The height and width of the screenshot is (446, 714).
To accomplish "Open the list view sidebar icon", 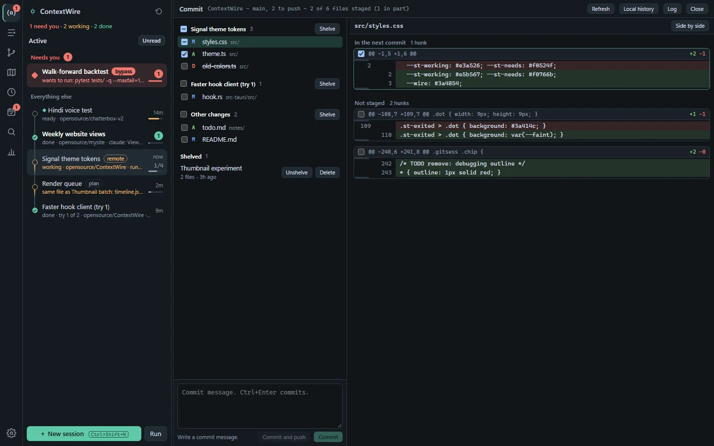I will point(11,33).
